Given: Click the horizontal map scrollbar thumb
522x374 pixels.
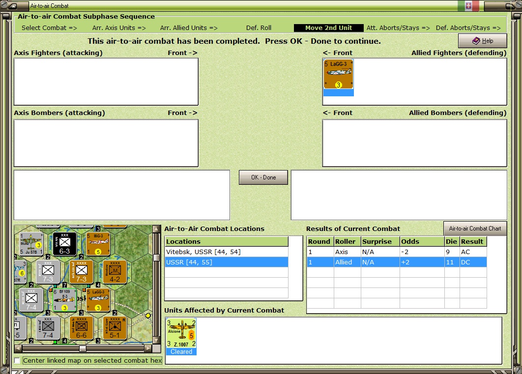Looking at the screenshot, I should (83, 348).
